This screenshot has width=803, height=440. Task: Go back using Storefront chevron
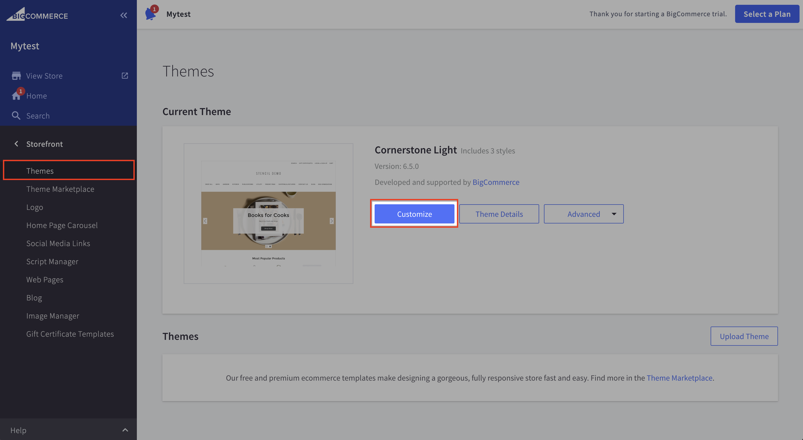(x=16, y=144)
